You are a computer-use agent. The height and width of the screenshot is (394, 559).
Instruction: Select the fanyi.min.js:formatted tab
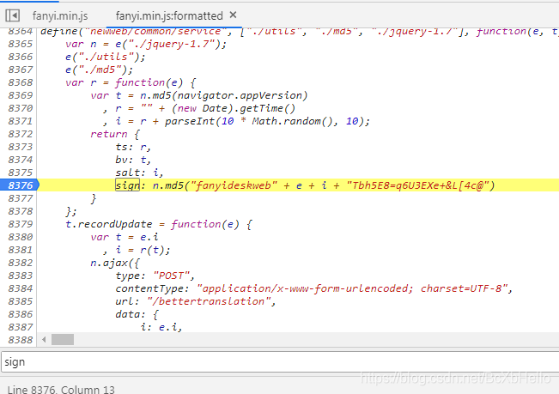click(x=169, y=16)
